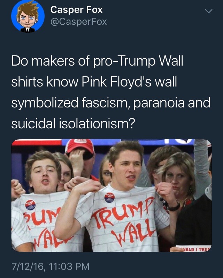Visit the @CasperFox handle link
Viewport: 223px width, 278px height.
pos(78,22)
